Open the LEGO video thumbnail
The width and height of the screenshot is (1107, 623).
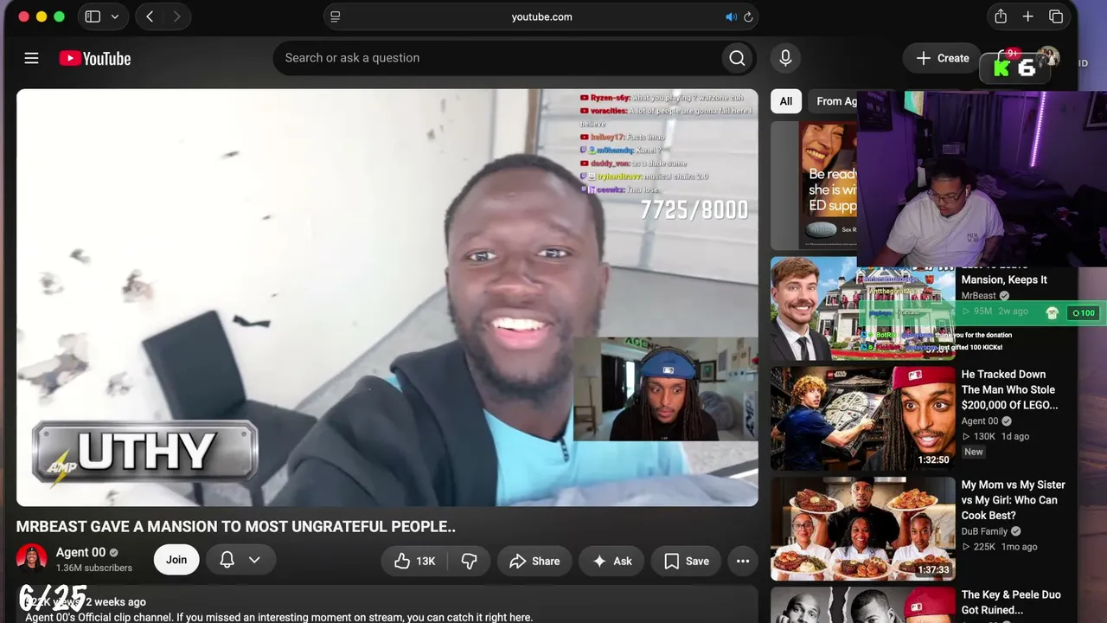tap(863, 419)
